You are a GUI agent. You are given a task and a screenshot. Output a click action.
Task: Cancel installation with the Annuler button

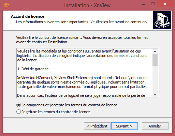[x=155, y=126]
